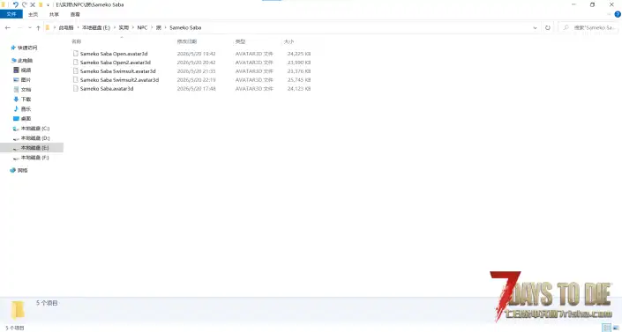The height and width of the screenshot is (332, 622).
Task: Open the 查看 View ribbon tab
Action: pos(75,14)
